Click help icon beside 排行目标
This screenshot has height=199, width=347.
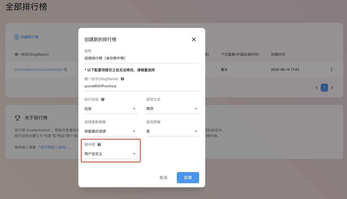[103, 99]
